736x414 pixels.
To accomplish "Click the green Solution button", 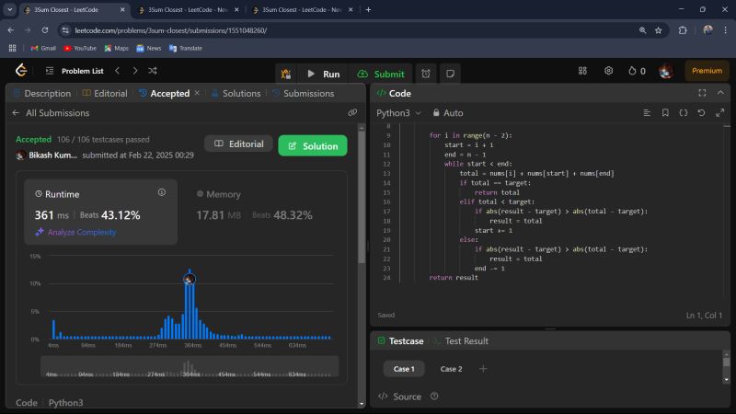I will pos(313,145).
